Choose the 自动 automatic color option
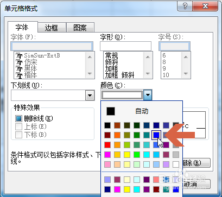Screen dimensions: 222x197 (x=142, y=111)
